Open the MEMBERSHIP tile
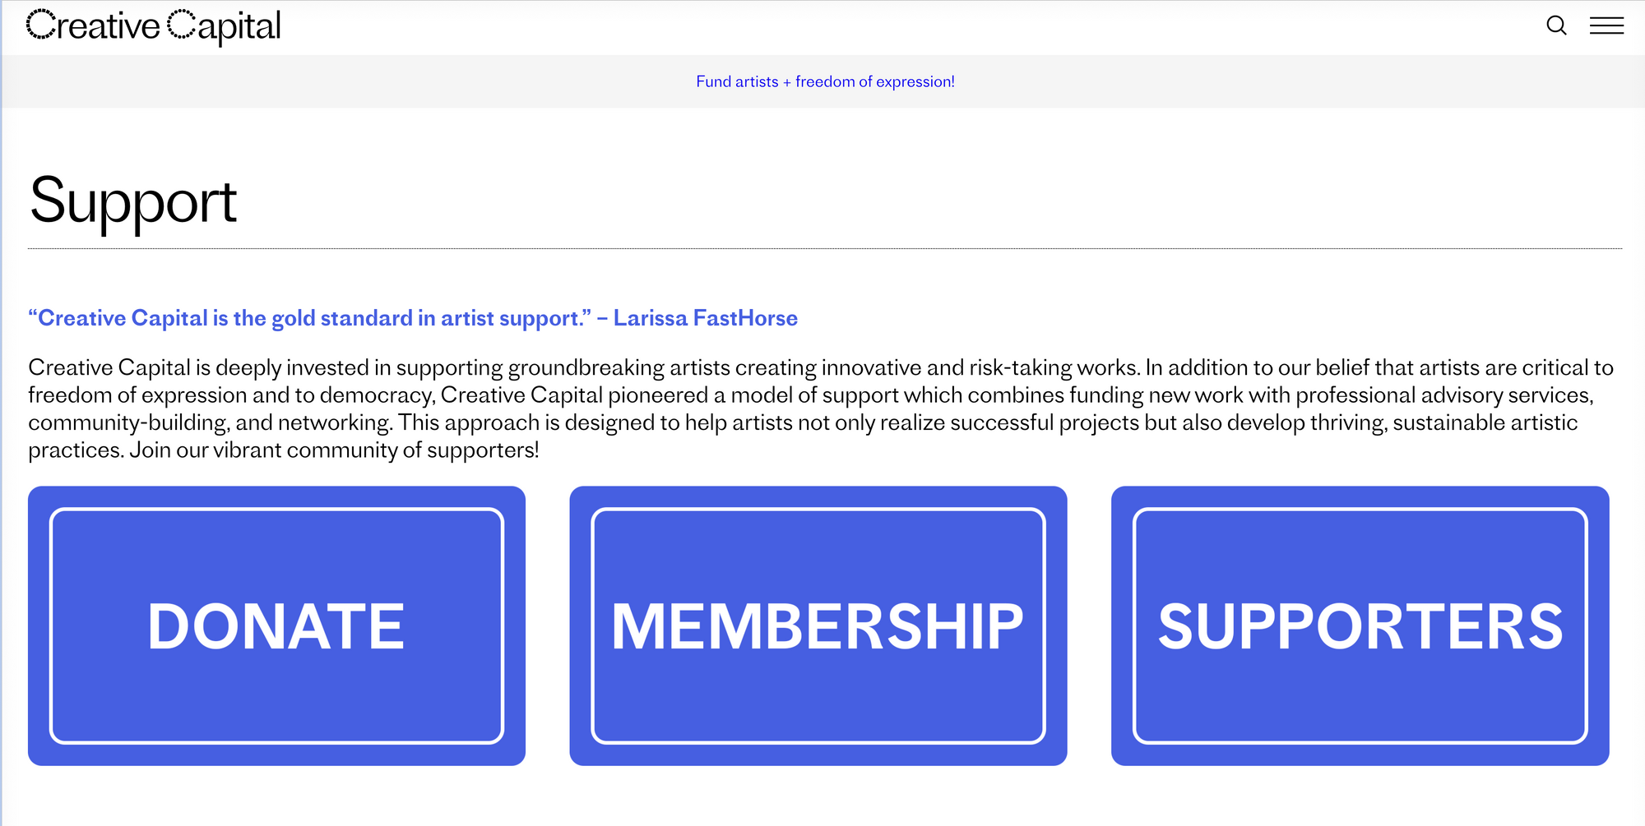 (x=818, y=625)
